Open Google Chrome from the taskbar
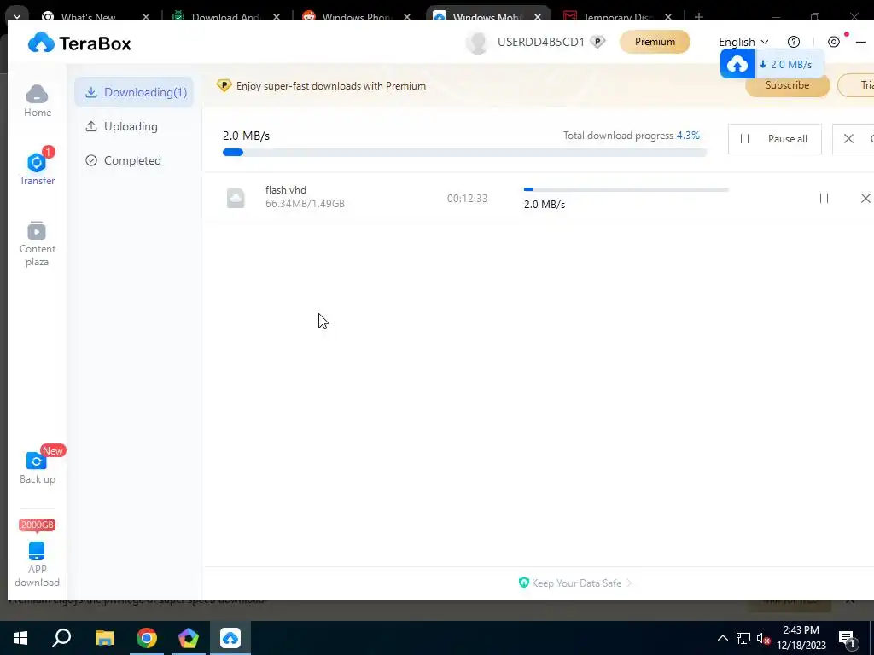 (x=147, y=638)
